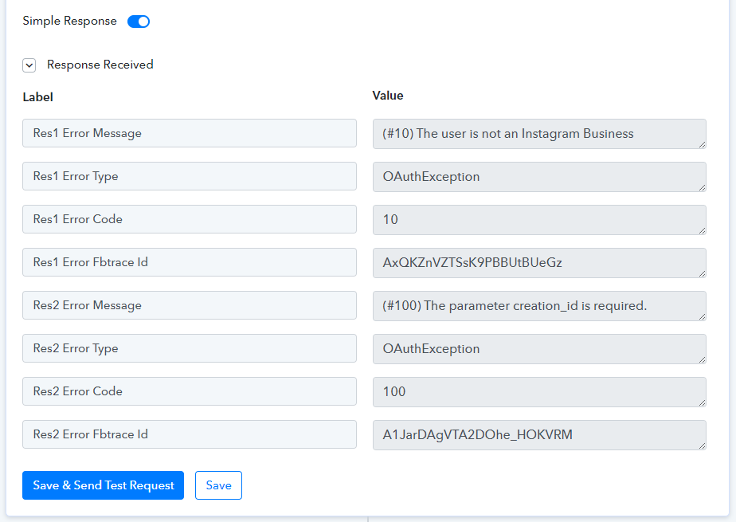The width and height of the screenshot is (736, 522).
Task: Select the Res1 Error Message label field
Action: 190,133
